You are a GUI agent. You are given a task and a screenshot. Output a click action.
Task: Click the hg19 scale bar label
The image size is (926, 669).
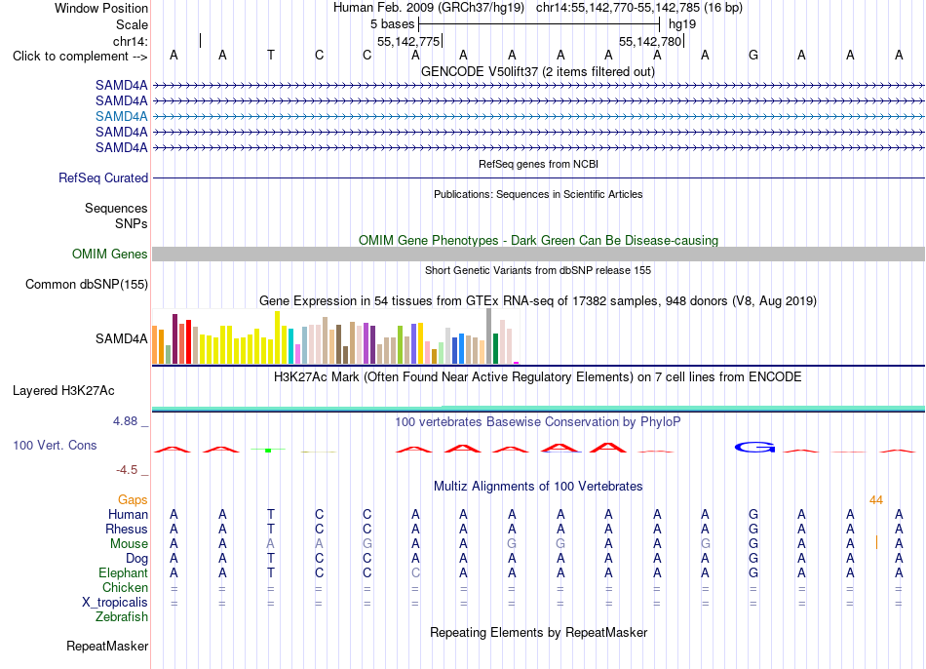[x=682, y=24]
